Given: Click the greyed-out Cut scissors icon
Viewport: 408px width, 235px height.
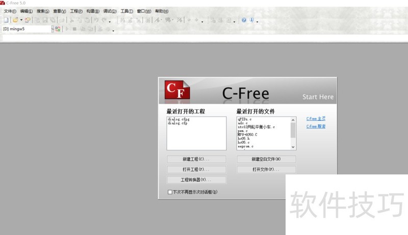Looking at the screenshot, I should pos(72,20).
